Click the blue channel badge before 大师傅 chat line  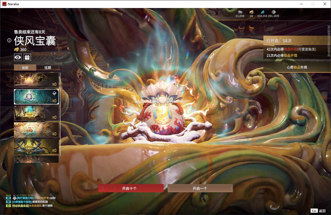(8, 202)
